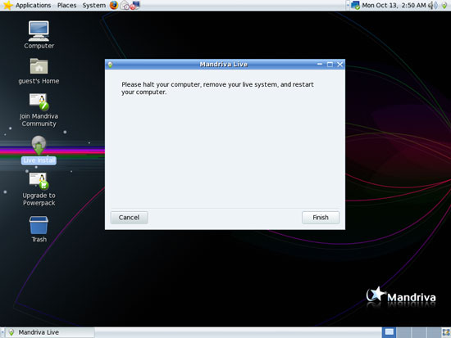
Task: Click Finish in Mandriva Live dialog
Action: coord(321,218)
